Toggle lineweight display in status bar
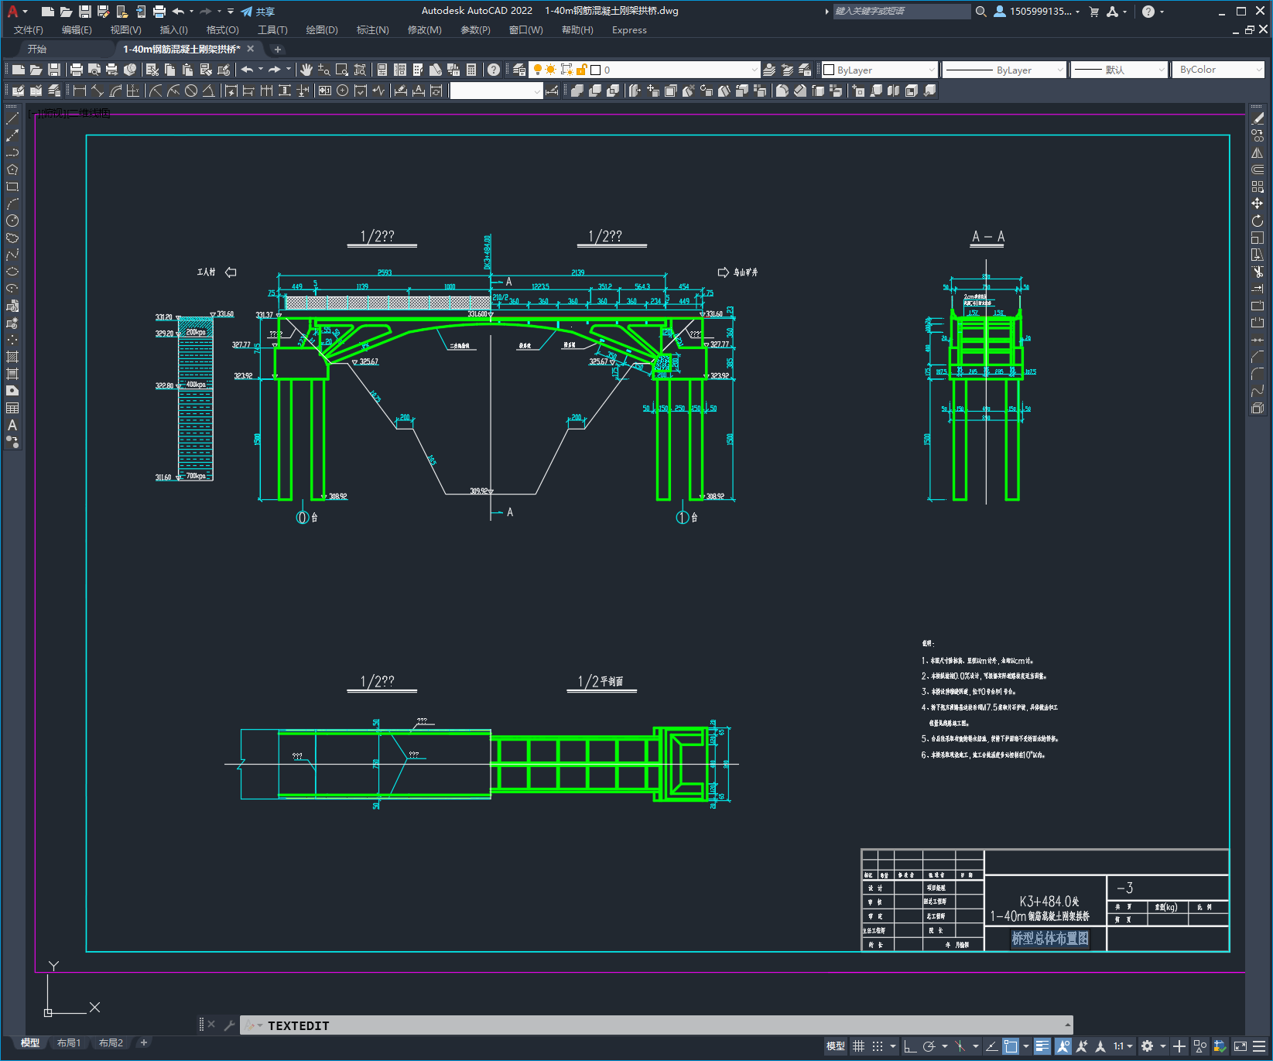 [1042, 1046]
